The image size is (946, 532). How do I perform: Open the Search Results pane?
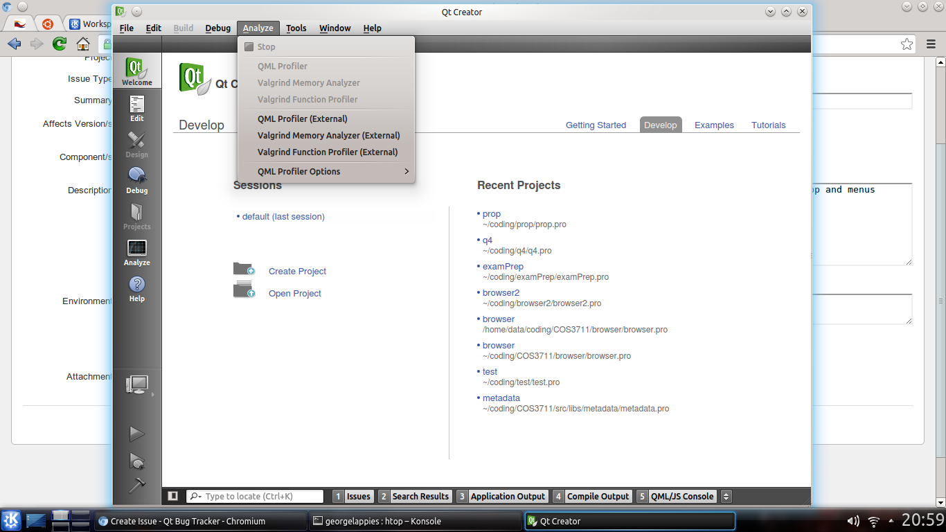click(x=415, y=496)
